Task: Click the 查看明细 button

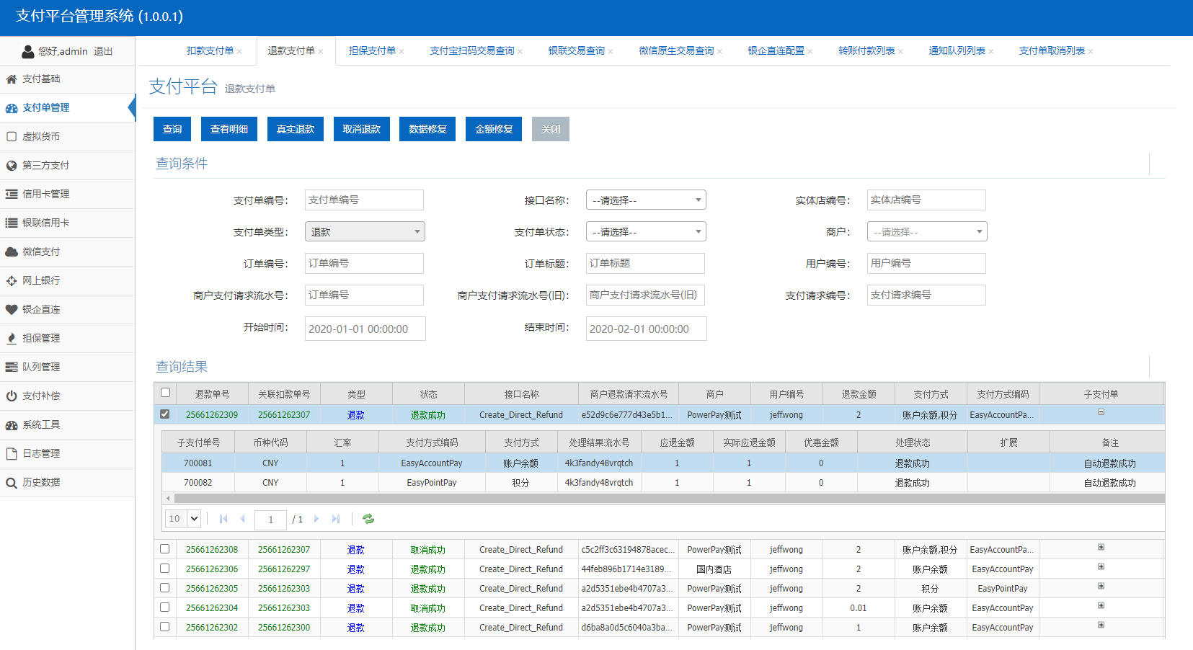Action: point(229,129)
